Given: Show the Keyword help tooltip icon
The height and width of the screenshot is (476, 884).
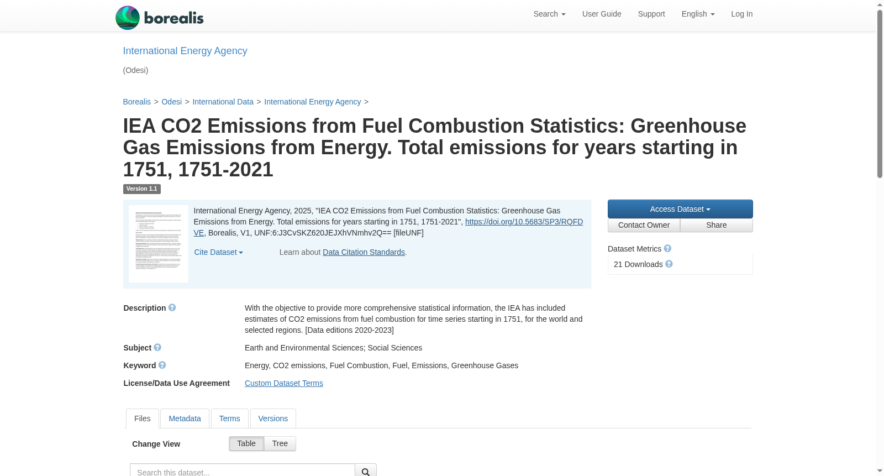Looking at the screenshot, I should pos(162,365).
